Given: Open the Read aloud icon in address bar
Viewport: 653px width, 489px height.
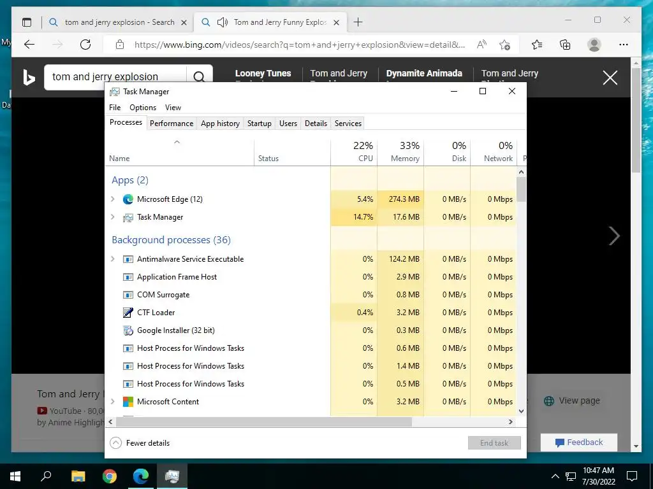Looking at the screenshot, I should pyautogui.click(x=482, y=45).
